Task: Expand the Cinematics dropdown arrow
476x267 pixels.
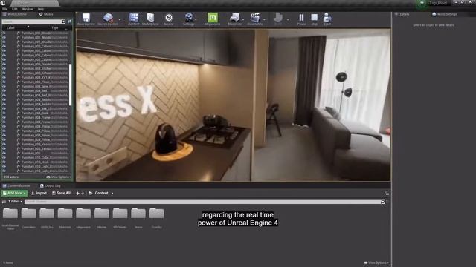Action: pos(264,19)
